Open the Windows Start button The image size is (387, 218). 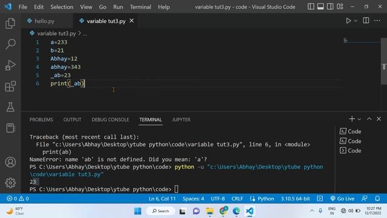tap(138, 211)
